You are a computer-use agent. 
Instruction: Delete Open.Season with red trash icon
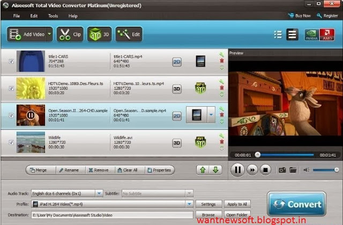point(221,114)
